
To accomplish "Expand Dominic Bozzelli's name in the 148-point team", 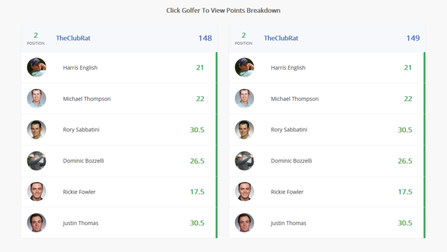I will click(x=83, y=161).
